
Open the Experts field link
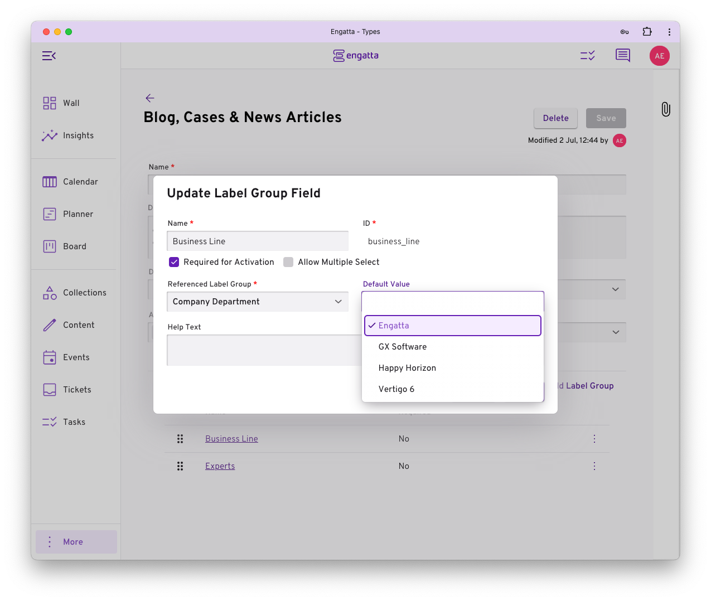(x=220, y=466)
